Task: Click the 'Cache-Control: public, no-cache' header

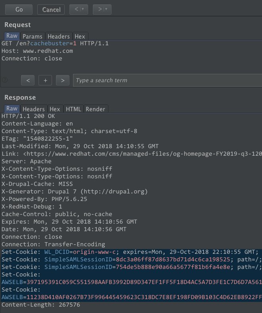Action: 57,214
